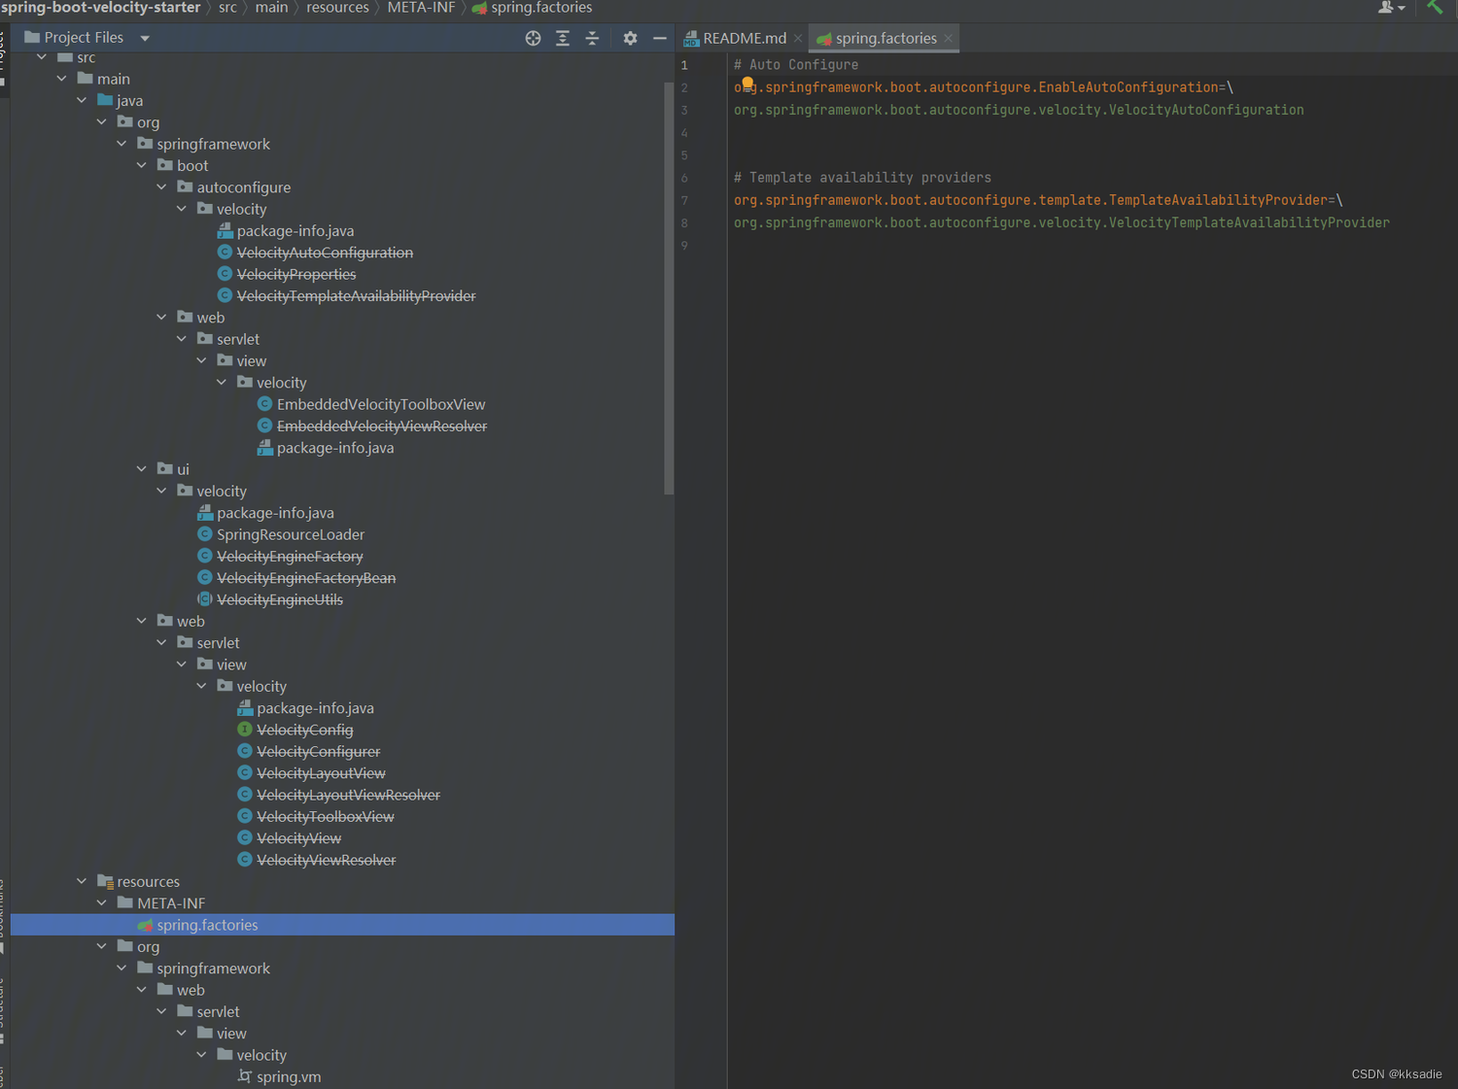Collapse the springframework package under java

pos(121,144)
